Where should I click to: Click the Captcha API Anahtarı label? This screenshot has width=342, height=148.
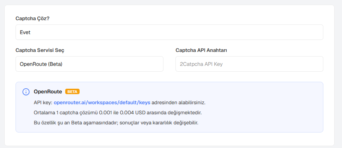(201, 50)
